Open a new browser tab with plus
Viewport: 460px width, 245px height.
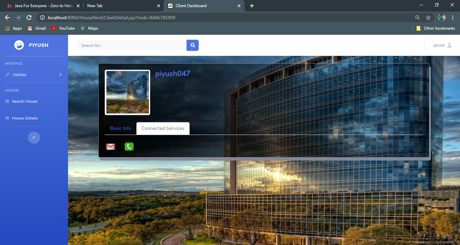coord(252,6)
